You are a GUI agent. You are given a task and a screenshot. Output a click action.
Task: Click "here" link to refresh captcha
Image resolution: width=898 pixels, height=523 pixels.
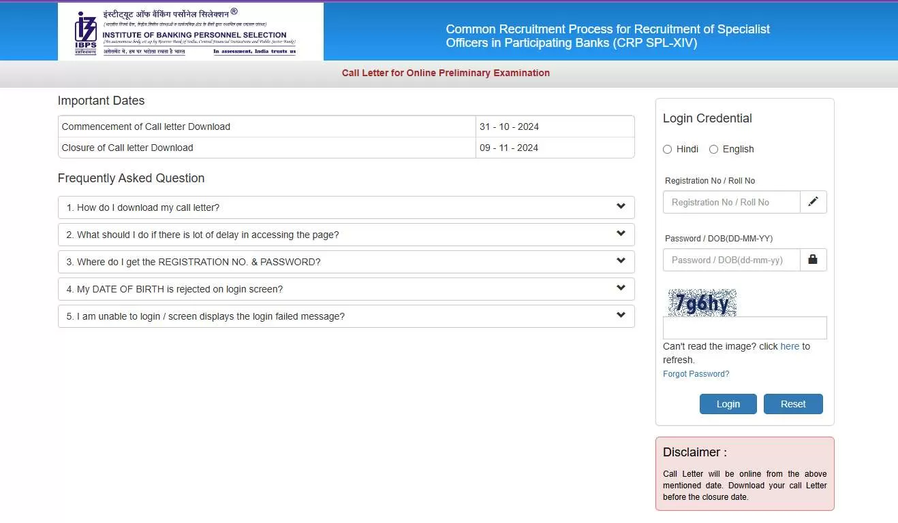[x=790, y=346]
